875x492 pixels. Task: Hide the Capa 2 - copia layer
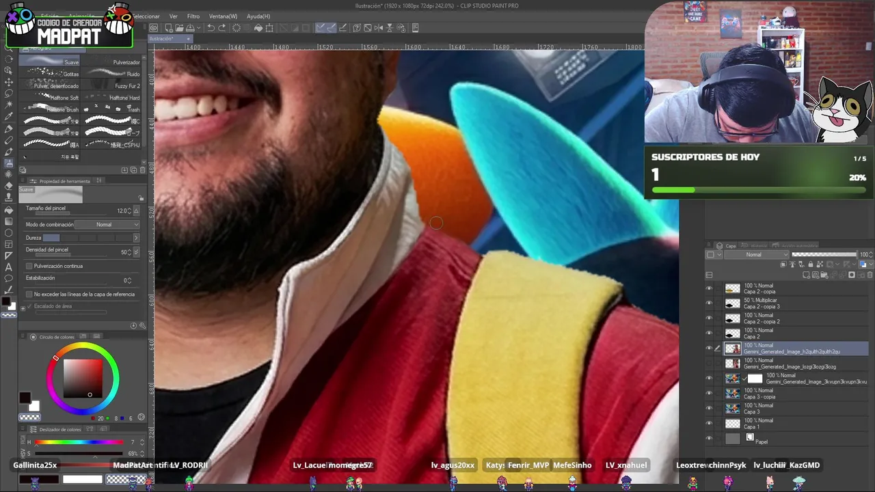[x=709, y=288]
